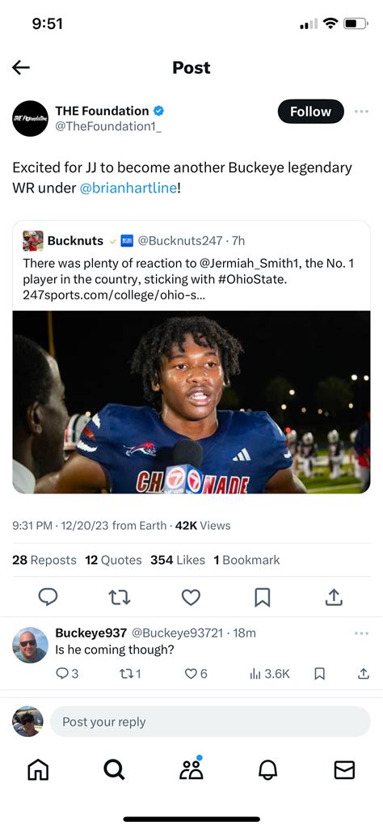
Task: Follow THE Foundation account
Action: click(x=310, y=111)
